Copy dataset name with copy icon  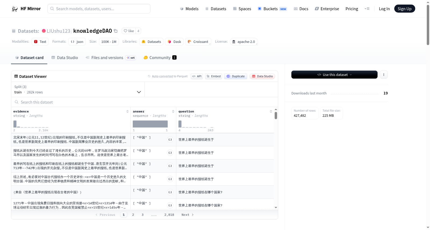pyautogui.click(x=116, y=31)
